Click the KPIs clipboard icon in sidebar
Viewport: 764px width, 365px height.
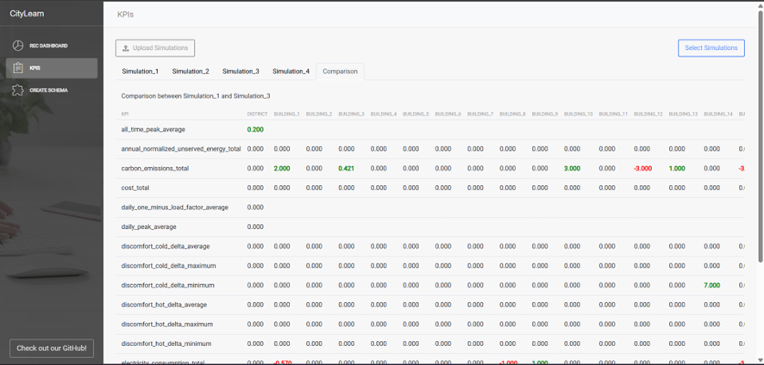tap(18, 68)
